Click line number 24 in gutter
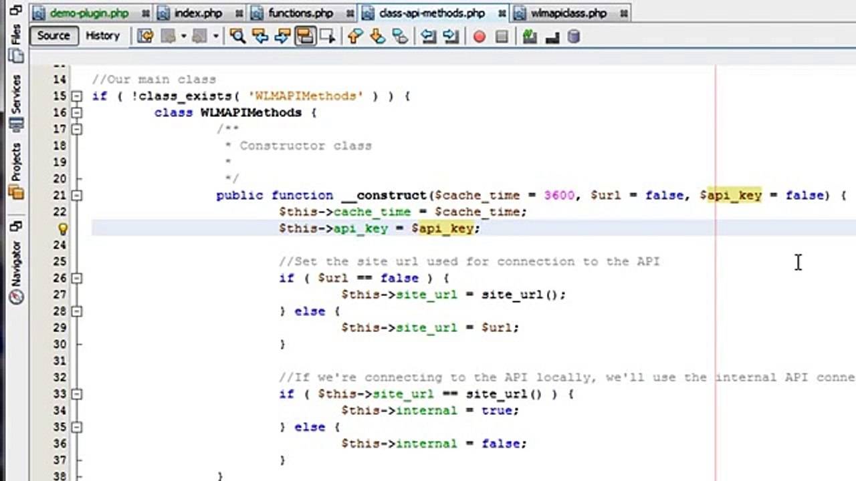The width and height of the screenshot is (856, 481). click(x=59, y=245)
